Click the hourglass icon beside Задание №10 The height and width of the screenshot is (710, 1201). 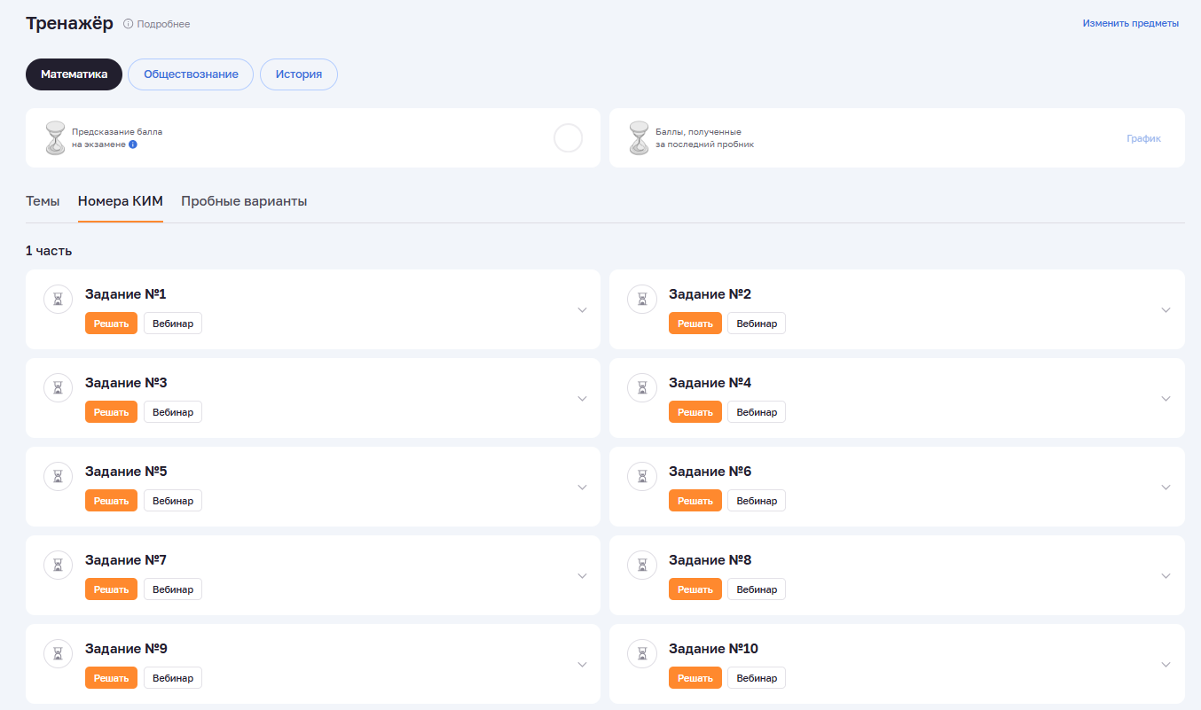click(641, 654)
